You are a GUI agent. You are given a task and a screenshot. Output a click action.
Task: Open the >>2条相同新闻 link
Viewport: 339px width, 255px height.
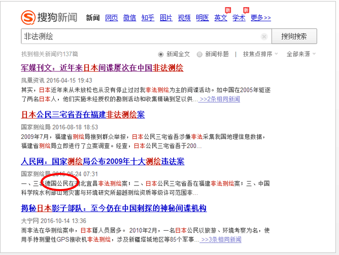(x=220, y=99)
